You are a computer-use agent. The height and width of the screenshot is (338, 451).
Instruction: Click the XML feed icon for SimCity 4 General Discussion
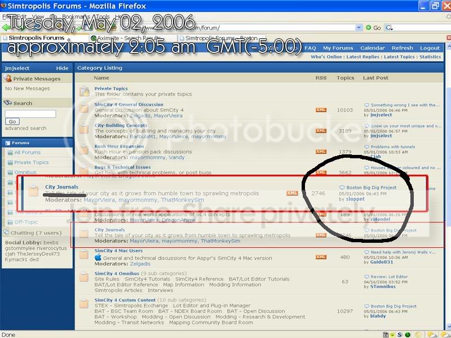321,110
